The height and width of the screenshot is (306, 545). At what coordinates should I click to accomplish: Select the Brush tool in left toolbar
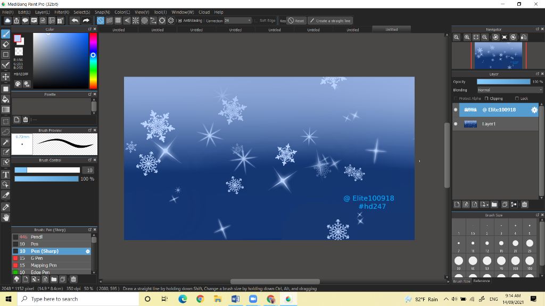5,34
